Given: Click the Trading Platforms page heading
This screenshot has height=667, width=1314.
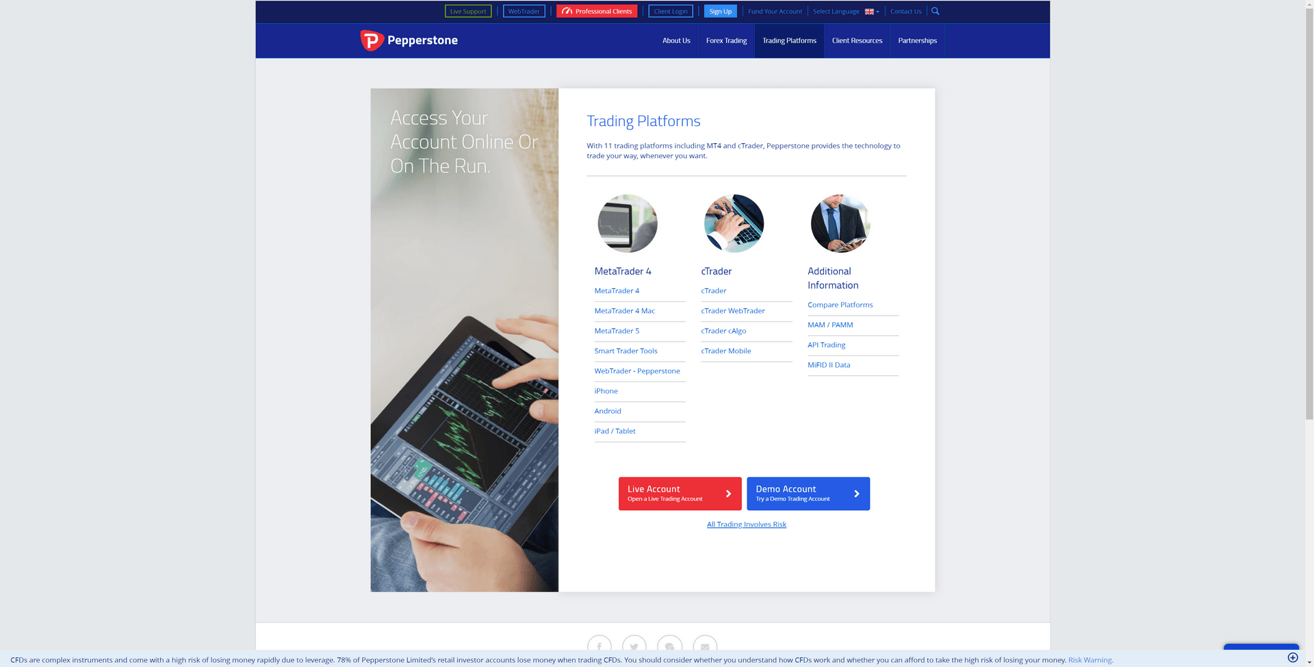Looking at the screenshot, I should [643, 121].
